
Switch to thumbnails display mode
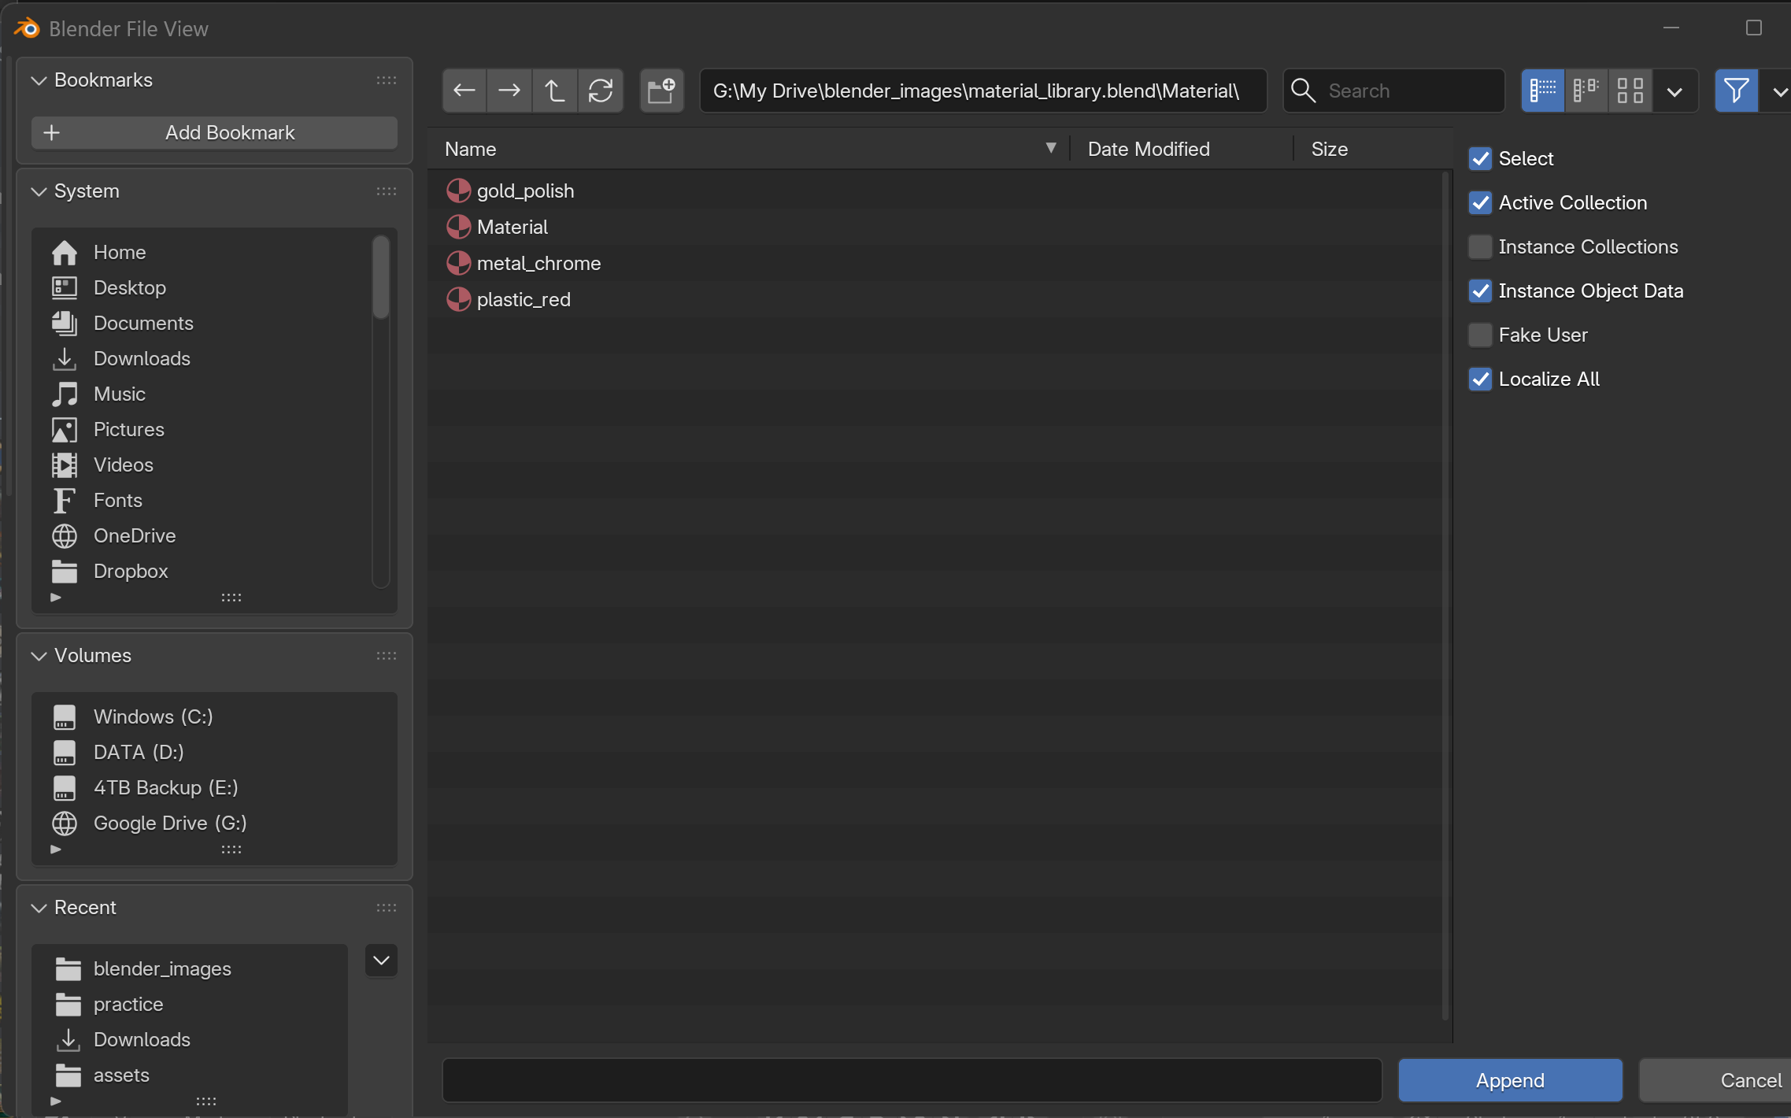[1630, 91]
